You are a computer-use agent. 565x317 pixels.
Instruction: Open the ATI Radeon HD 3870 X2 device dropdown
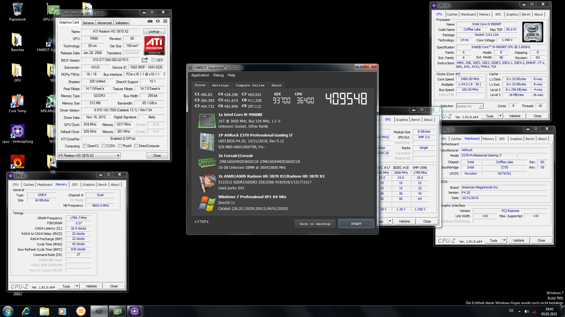click(x=89, y=156)
